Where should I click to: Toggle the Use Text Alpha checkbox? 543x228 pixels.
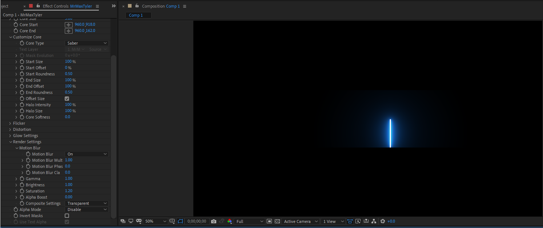[x=67, y=221]
